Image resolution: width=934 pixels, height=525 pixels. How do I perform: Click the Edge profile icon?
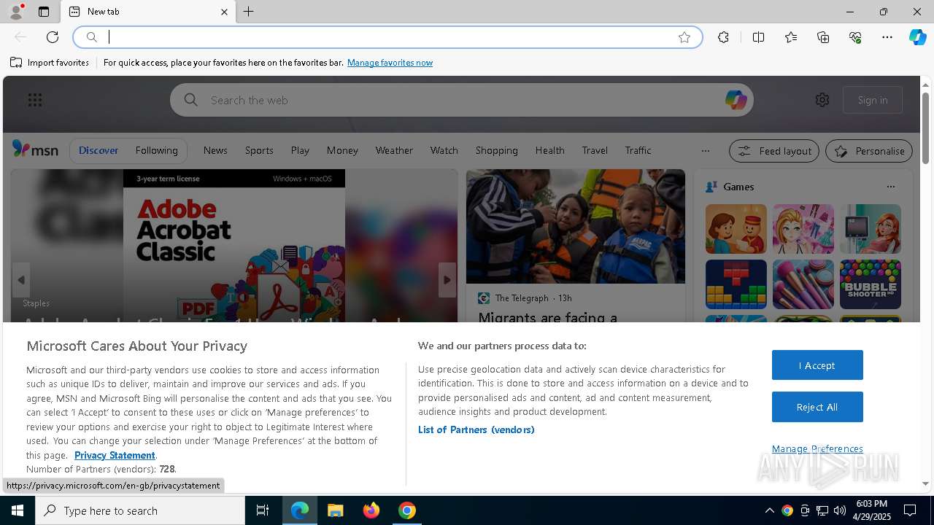pyautogui.click(x=15, y=12)
